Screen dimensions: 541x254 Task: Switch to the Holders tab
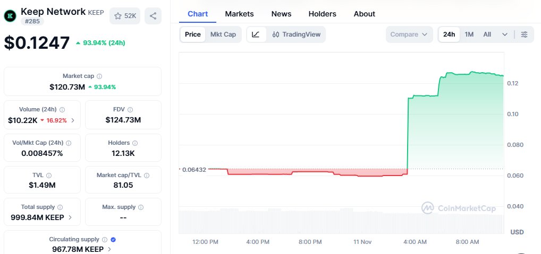(x=323, y=14)
